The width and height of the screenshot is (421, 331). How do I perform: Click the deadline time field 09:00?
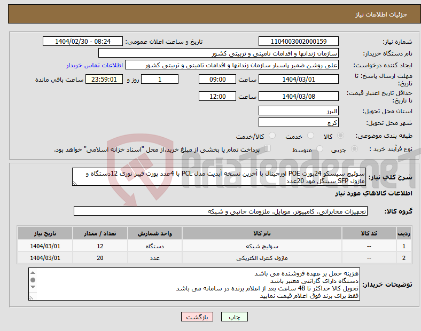pyautogui.click(x=217, y=80)
